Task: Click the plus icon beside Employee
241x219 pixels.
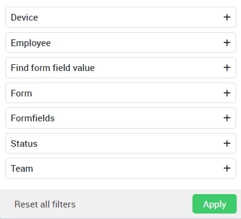Action: [227, 42]
